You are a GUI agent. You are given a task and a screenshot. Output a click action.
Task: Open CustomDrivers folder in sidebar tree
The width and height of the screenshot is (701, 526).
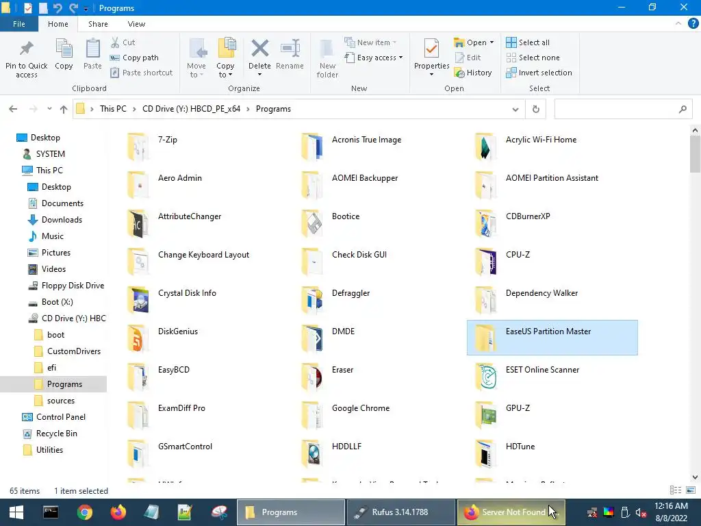74,351
